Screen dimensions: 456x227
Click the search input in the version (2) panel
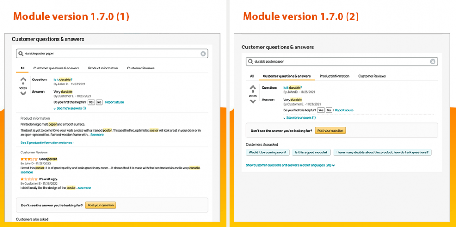(x=342, y=62)
